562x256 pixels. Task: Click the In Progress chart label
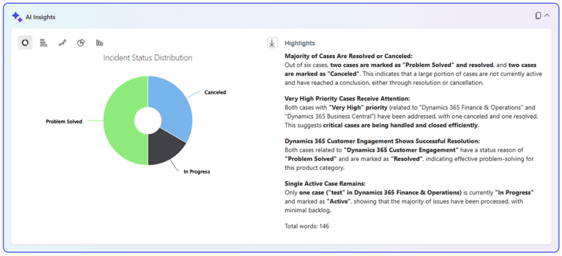(x=197, y=171)
